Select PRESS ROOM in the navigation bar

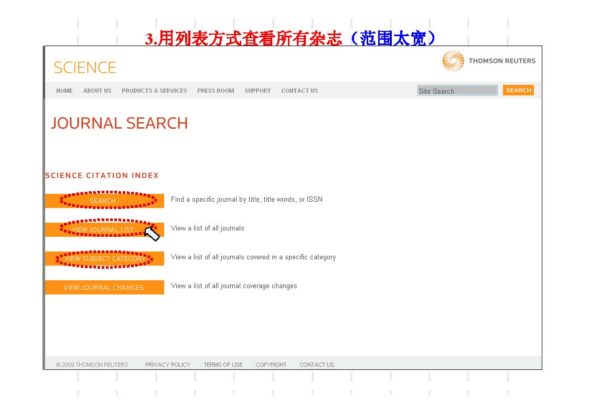click(216, 91)
